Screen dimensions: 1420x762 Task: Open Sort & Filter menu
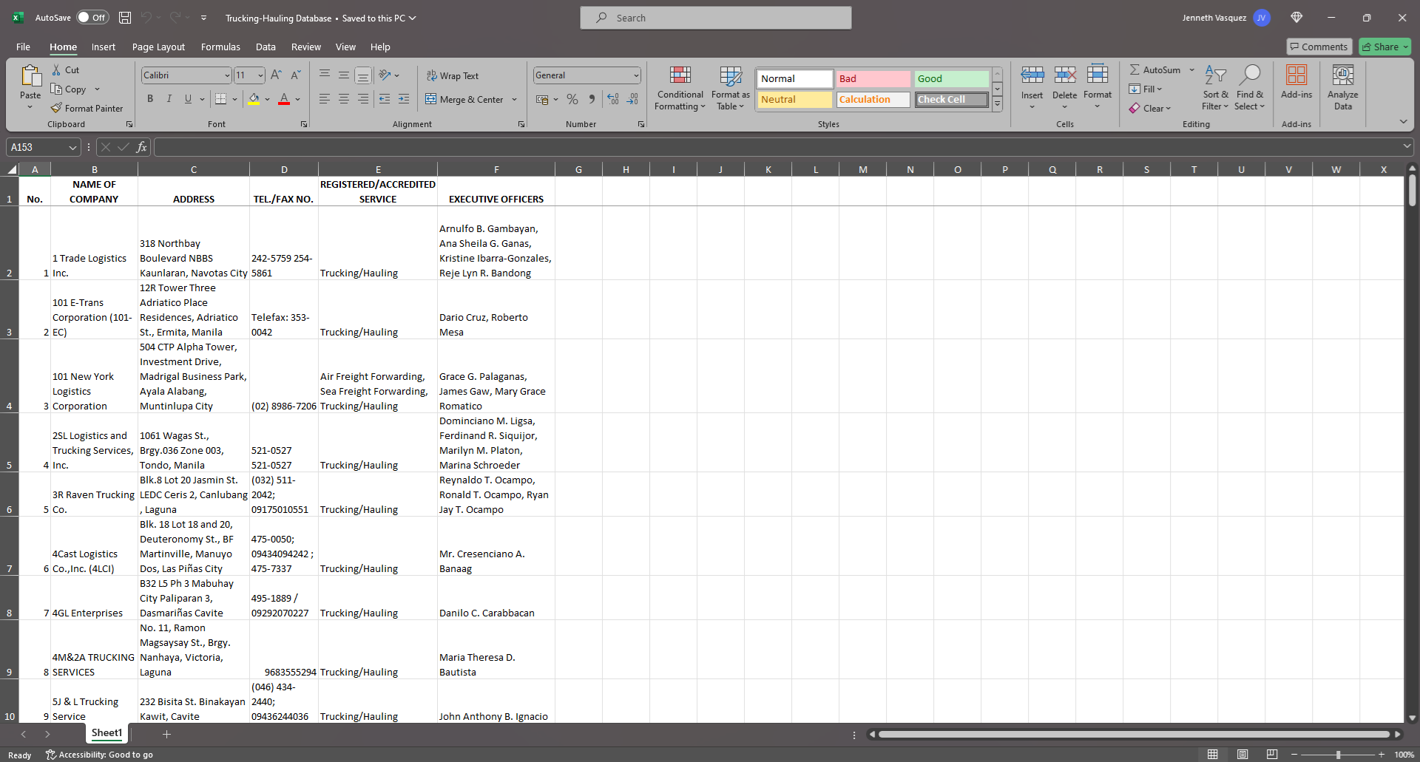click(x=1215, y=87)
